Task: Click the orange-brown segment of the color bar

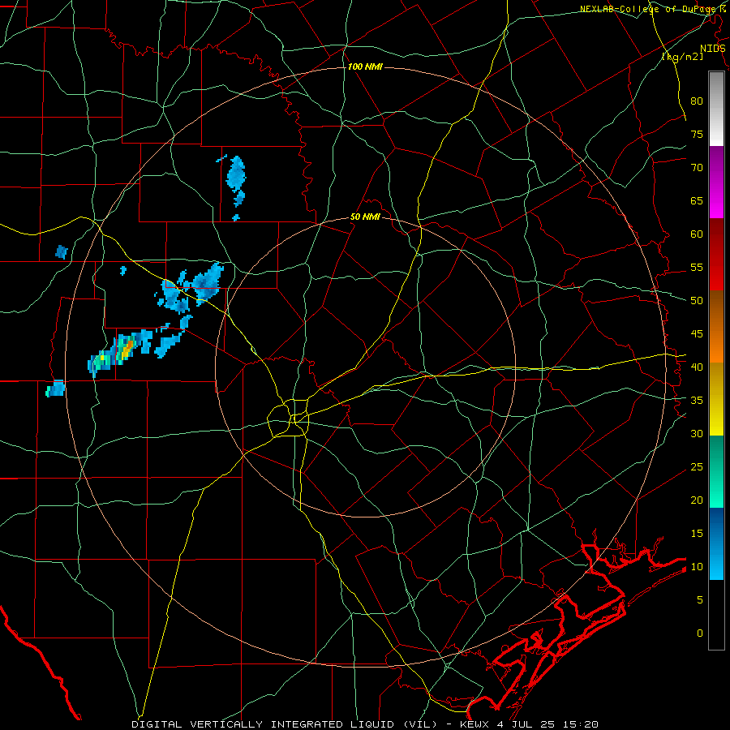Action: pos(716,327)
